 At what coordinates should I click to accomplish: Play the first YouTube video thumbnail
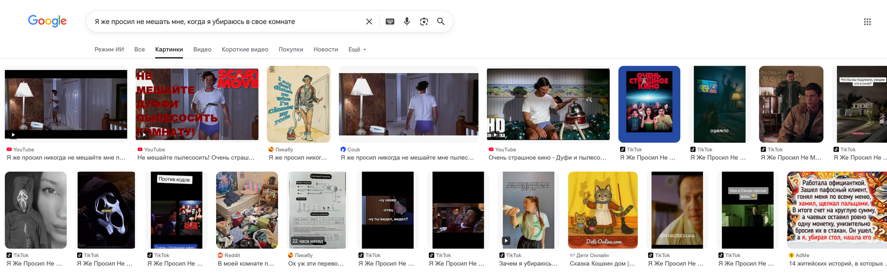tap(66, 104)
